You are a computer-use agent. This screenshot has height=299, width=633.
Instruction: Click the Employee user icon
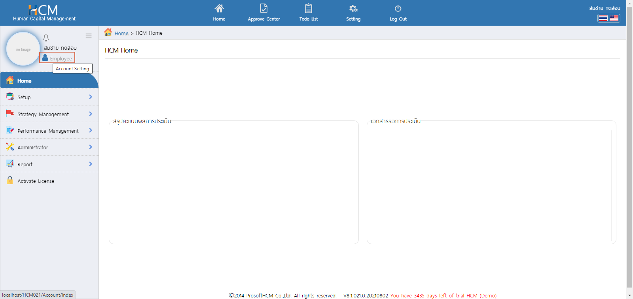click(45, 58)
